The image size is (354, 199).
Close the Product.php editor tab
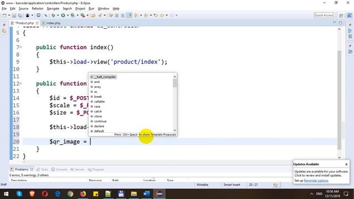[37, 23]
